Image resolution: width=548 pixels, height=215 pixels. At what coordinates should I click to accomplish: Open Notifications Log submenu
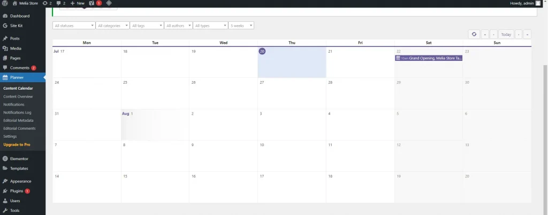17,113
